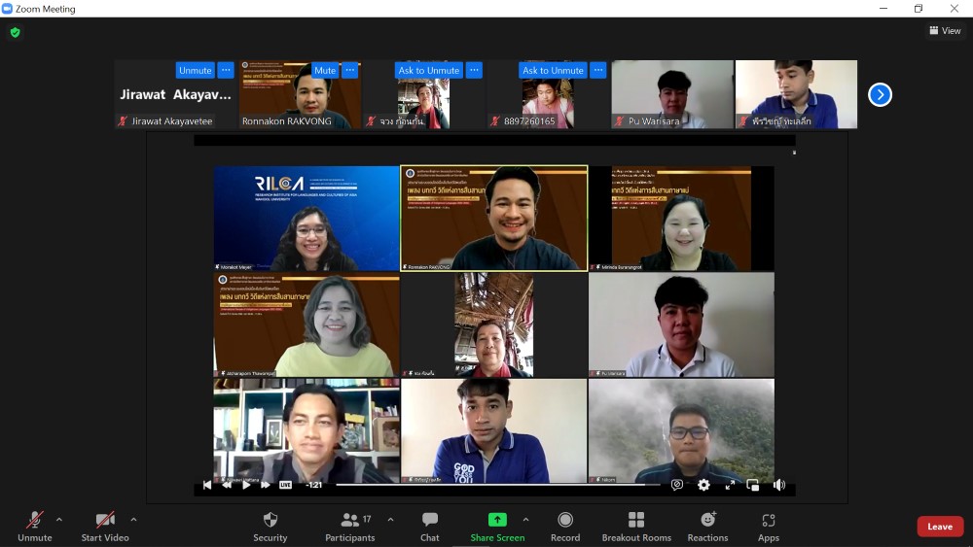Click Mute on Ronnakon RAKVONG's tile

[325, 70]
